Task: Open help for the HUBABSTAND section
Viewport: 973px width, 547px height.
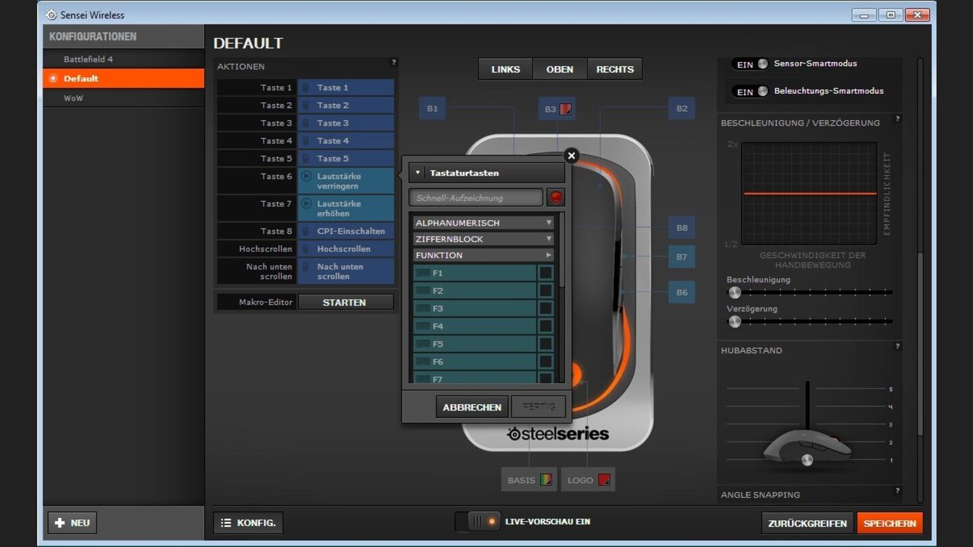Action: 897,346
